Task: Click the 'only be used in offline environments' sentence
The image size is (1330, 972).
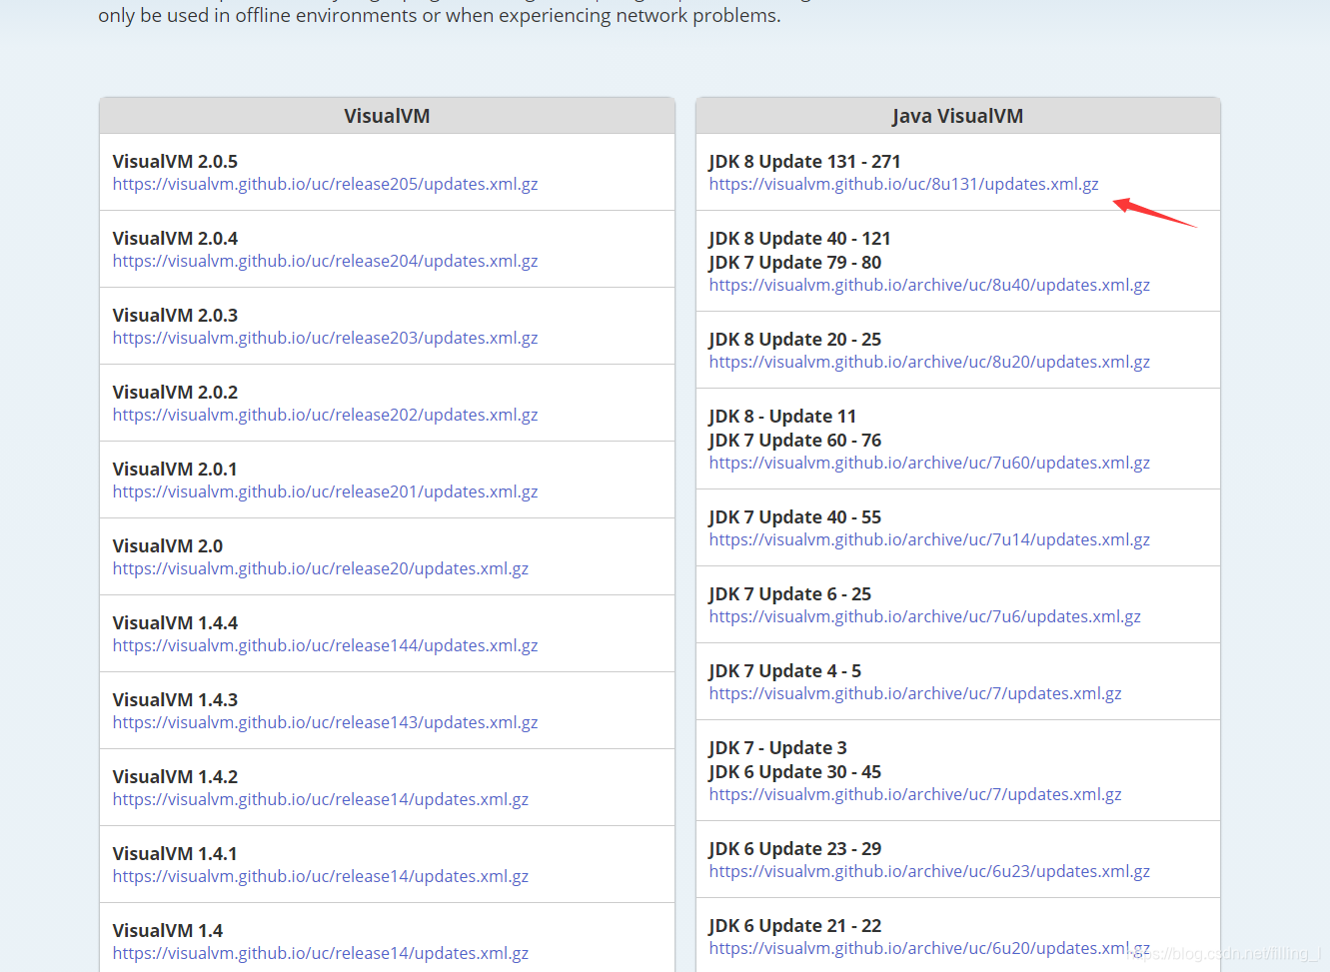Action: pyautogui.click(x=440, y=15)
